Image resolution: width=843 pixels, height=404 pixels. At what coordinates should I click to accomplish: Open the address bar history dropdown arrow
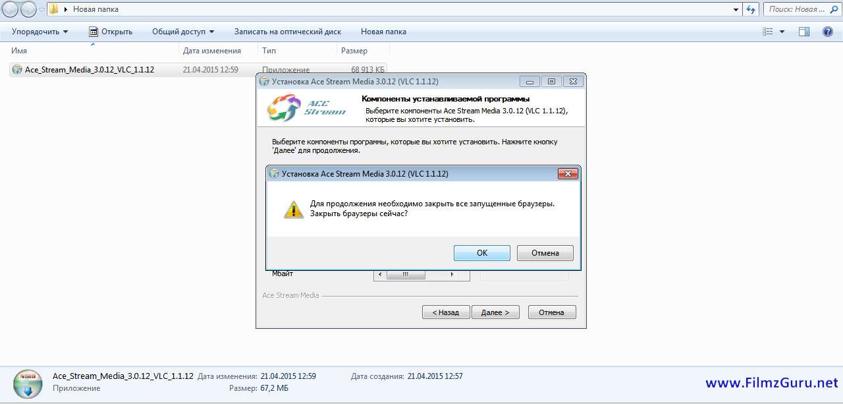click(736, 9)
